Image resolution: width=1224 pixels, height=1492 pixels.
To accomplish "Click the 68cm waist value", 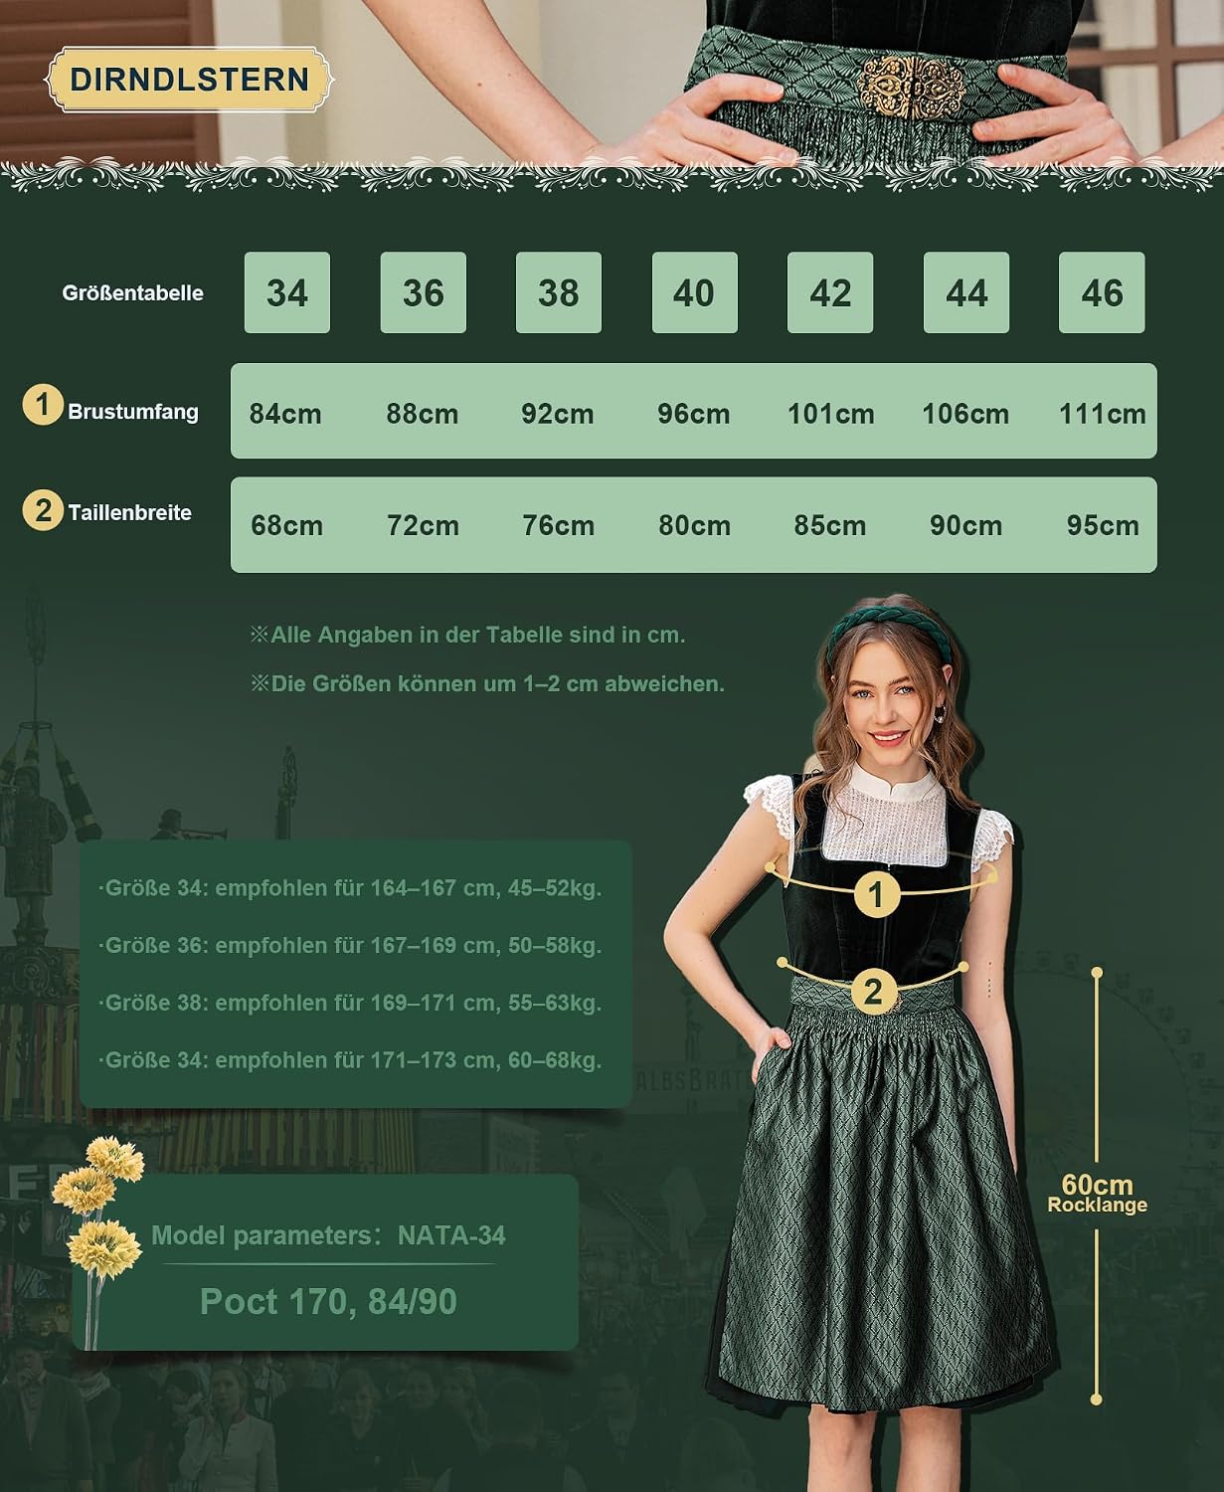I will 287,525.
